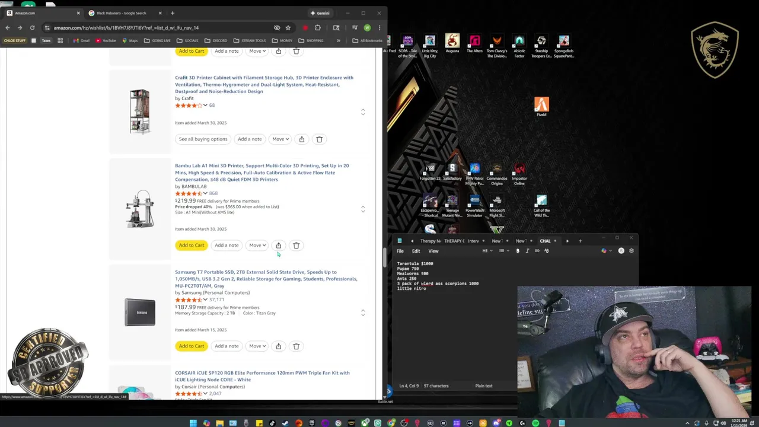This screenshot has height=427, width=759.
Task: Open Samsung T7 Portable SSD product link
Action: tap(266, 279)
